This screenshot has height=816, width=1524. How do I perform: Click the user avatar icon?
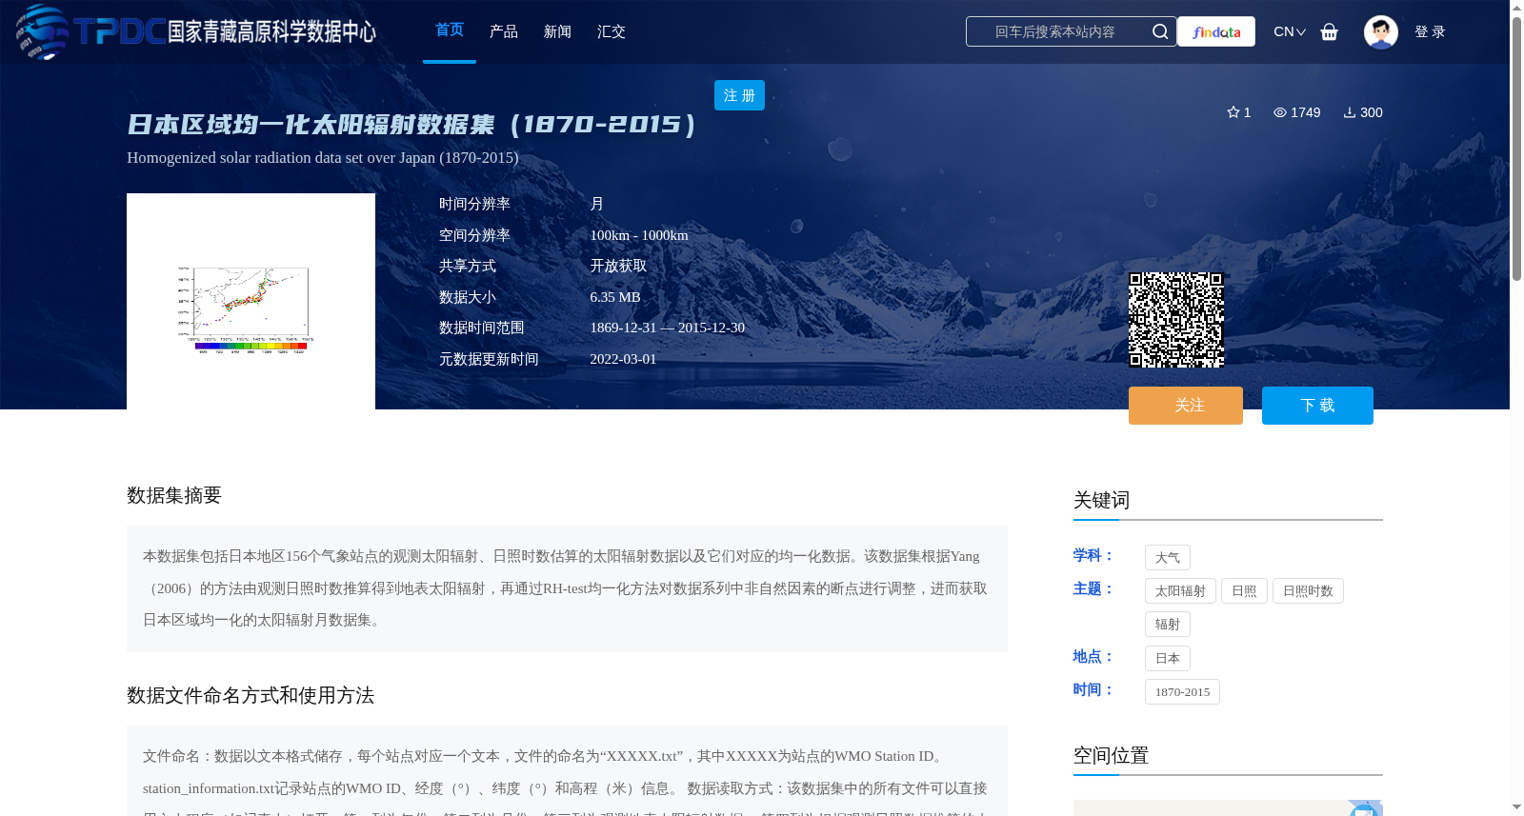click(1380, 31)
